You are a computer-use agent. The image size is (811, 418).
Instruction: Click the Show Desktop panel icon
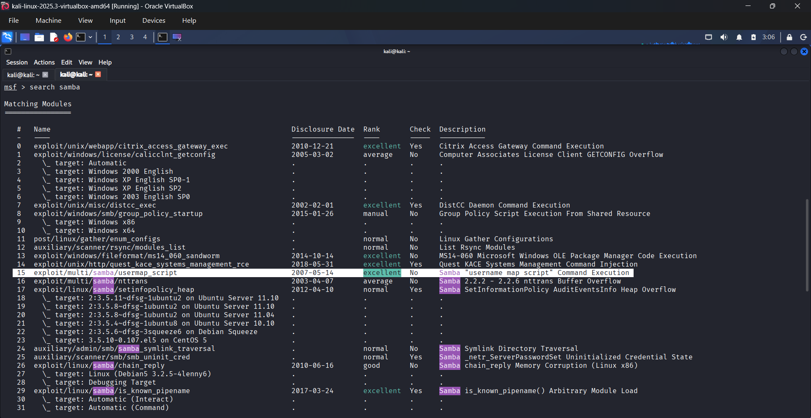click(25, 37)
